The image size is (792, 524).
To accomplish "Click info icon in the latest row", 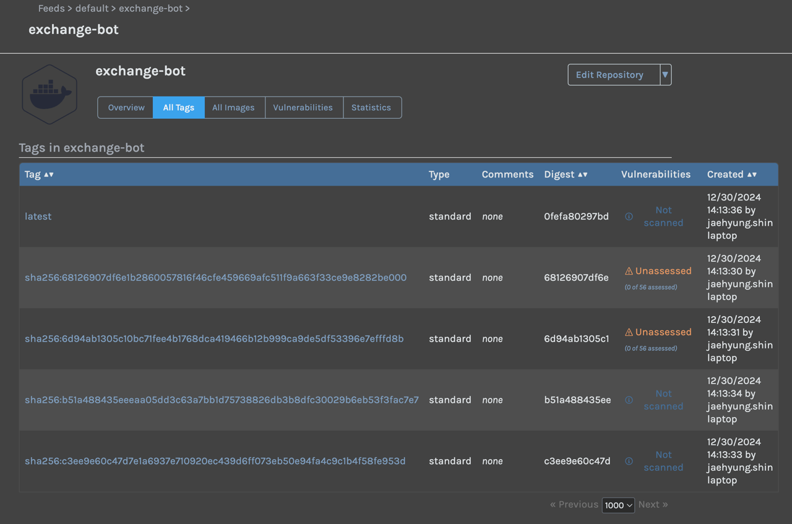I will click(x=629, y=217).
